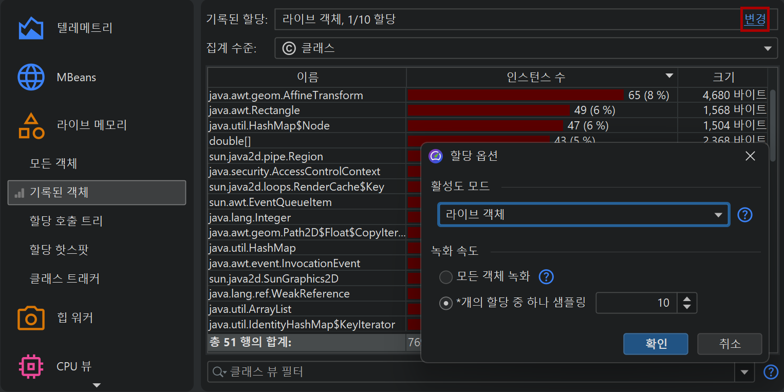Screen dimensions: 784x392
Task: Select the double[] row
Action: coord(307,141)
